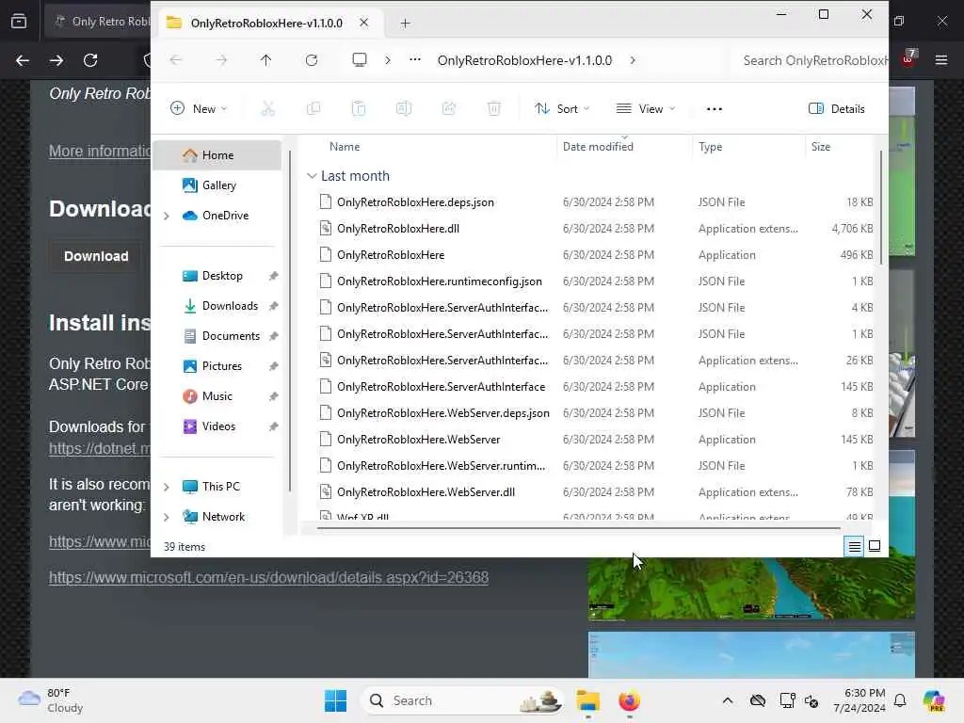964x723 pixels.
Task: Refresh the Explorer folder view
Action: tap(312, 60)
